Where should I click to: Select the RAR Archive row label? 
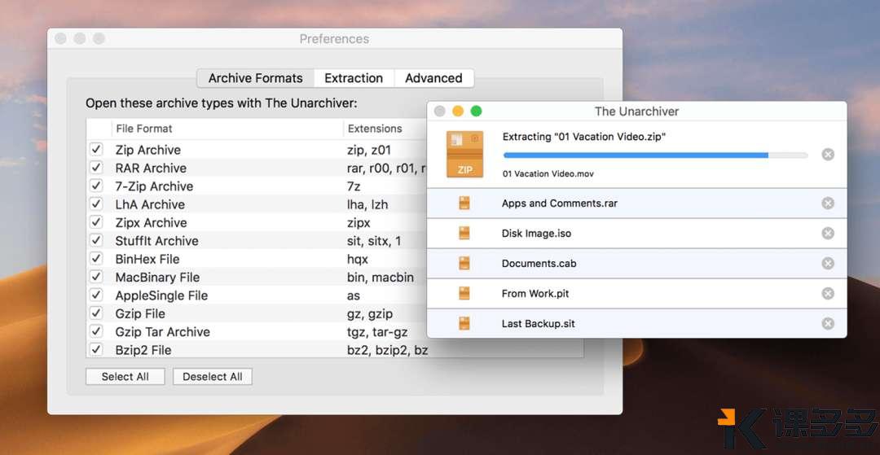151,168
